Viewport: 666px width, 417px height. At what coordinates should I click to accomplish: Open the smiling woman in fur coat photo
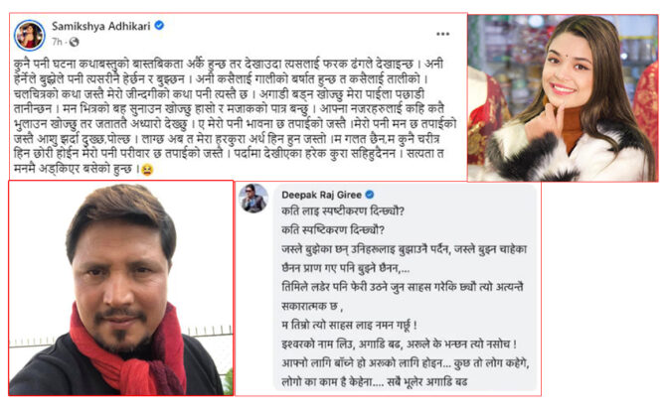tap(563, 98)
